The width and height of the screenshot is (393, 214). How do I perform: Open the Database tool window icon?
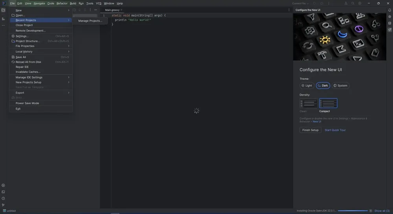coord(389,23)
